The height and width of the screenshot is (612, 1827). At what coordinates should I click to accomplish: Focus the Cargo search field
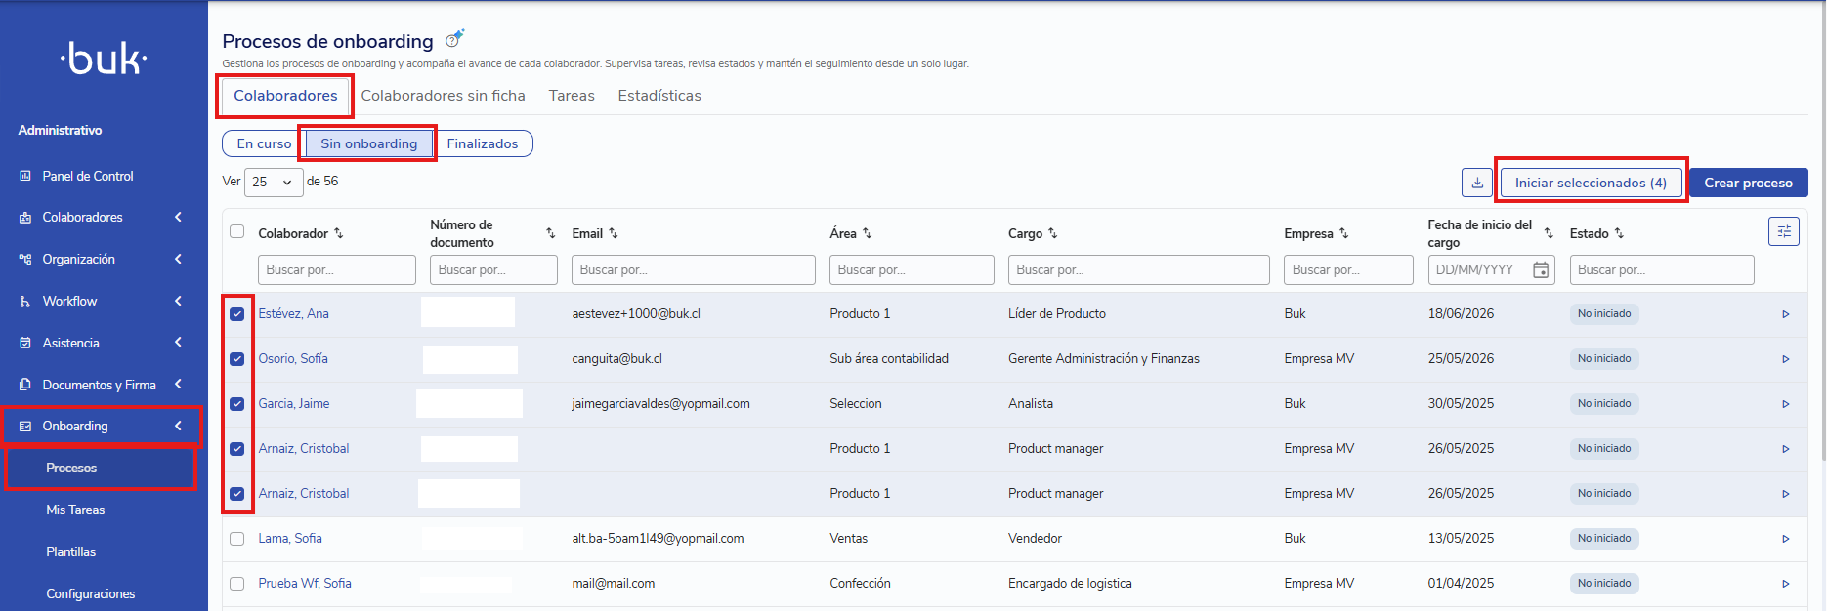coord(1138,270)
